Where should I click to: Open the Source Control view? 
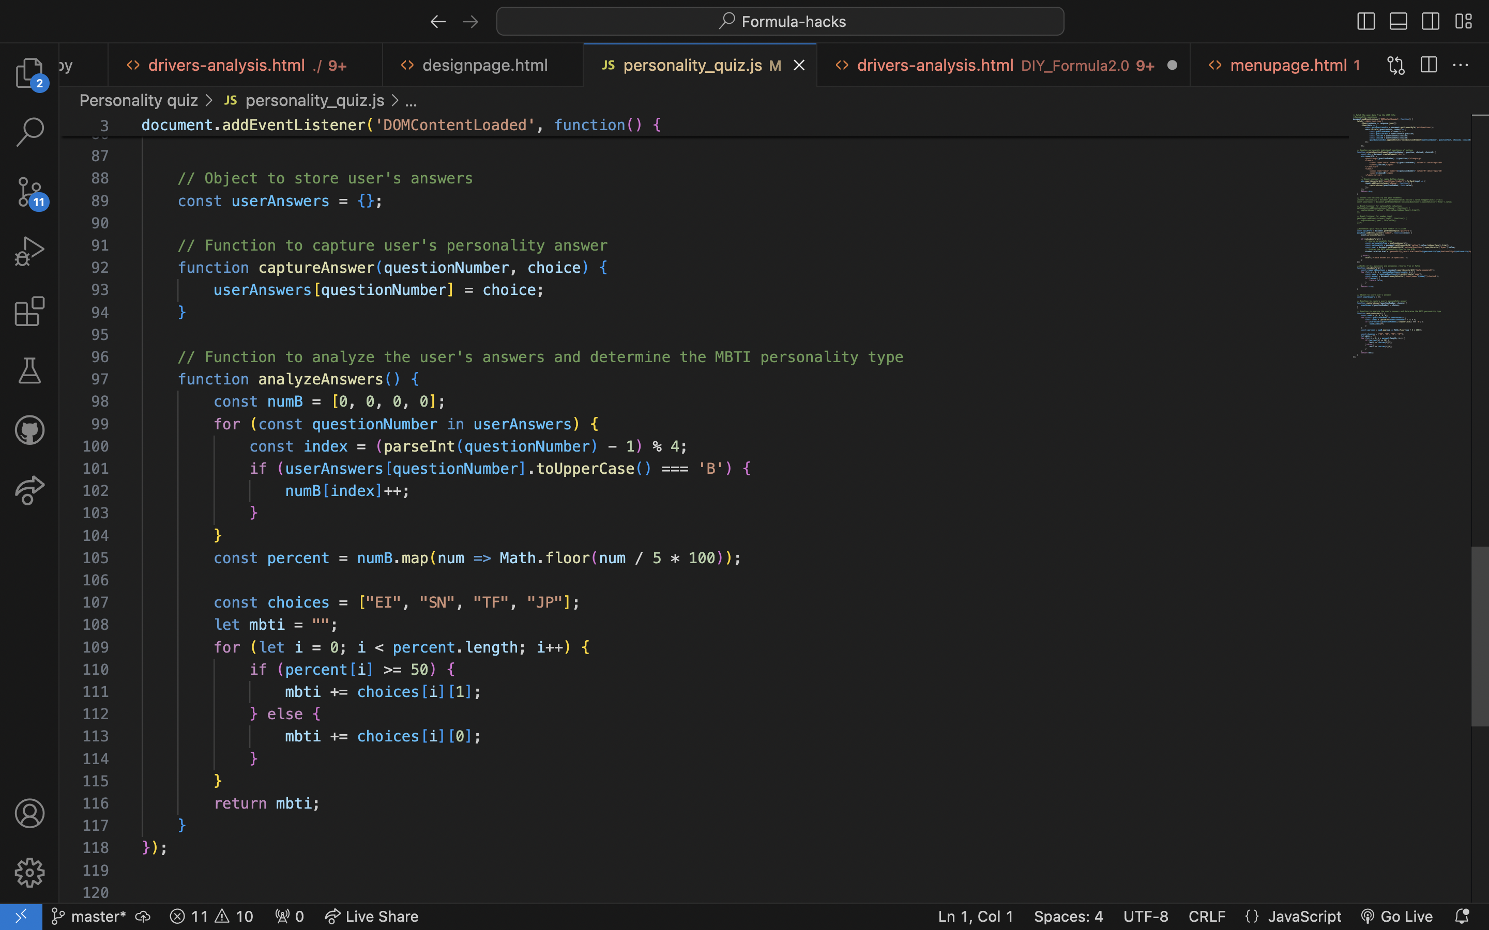(x=29, y=192)
